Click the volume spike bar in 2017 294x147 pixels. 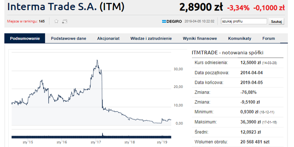click(102, 135)
